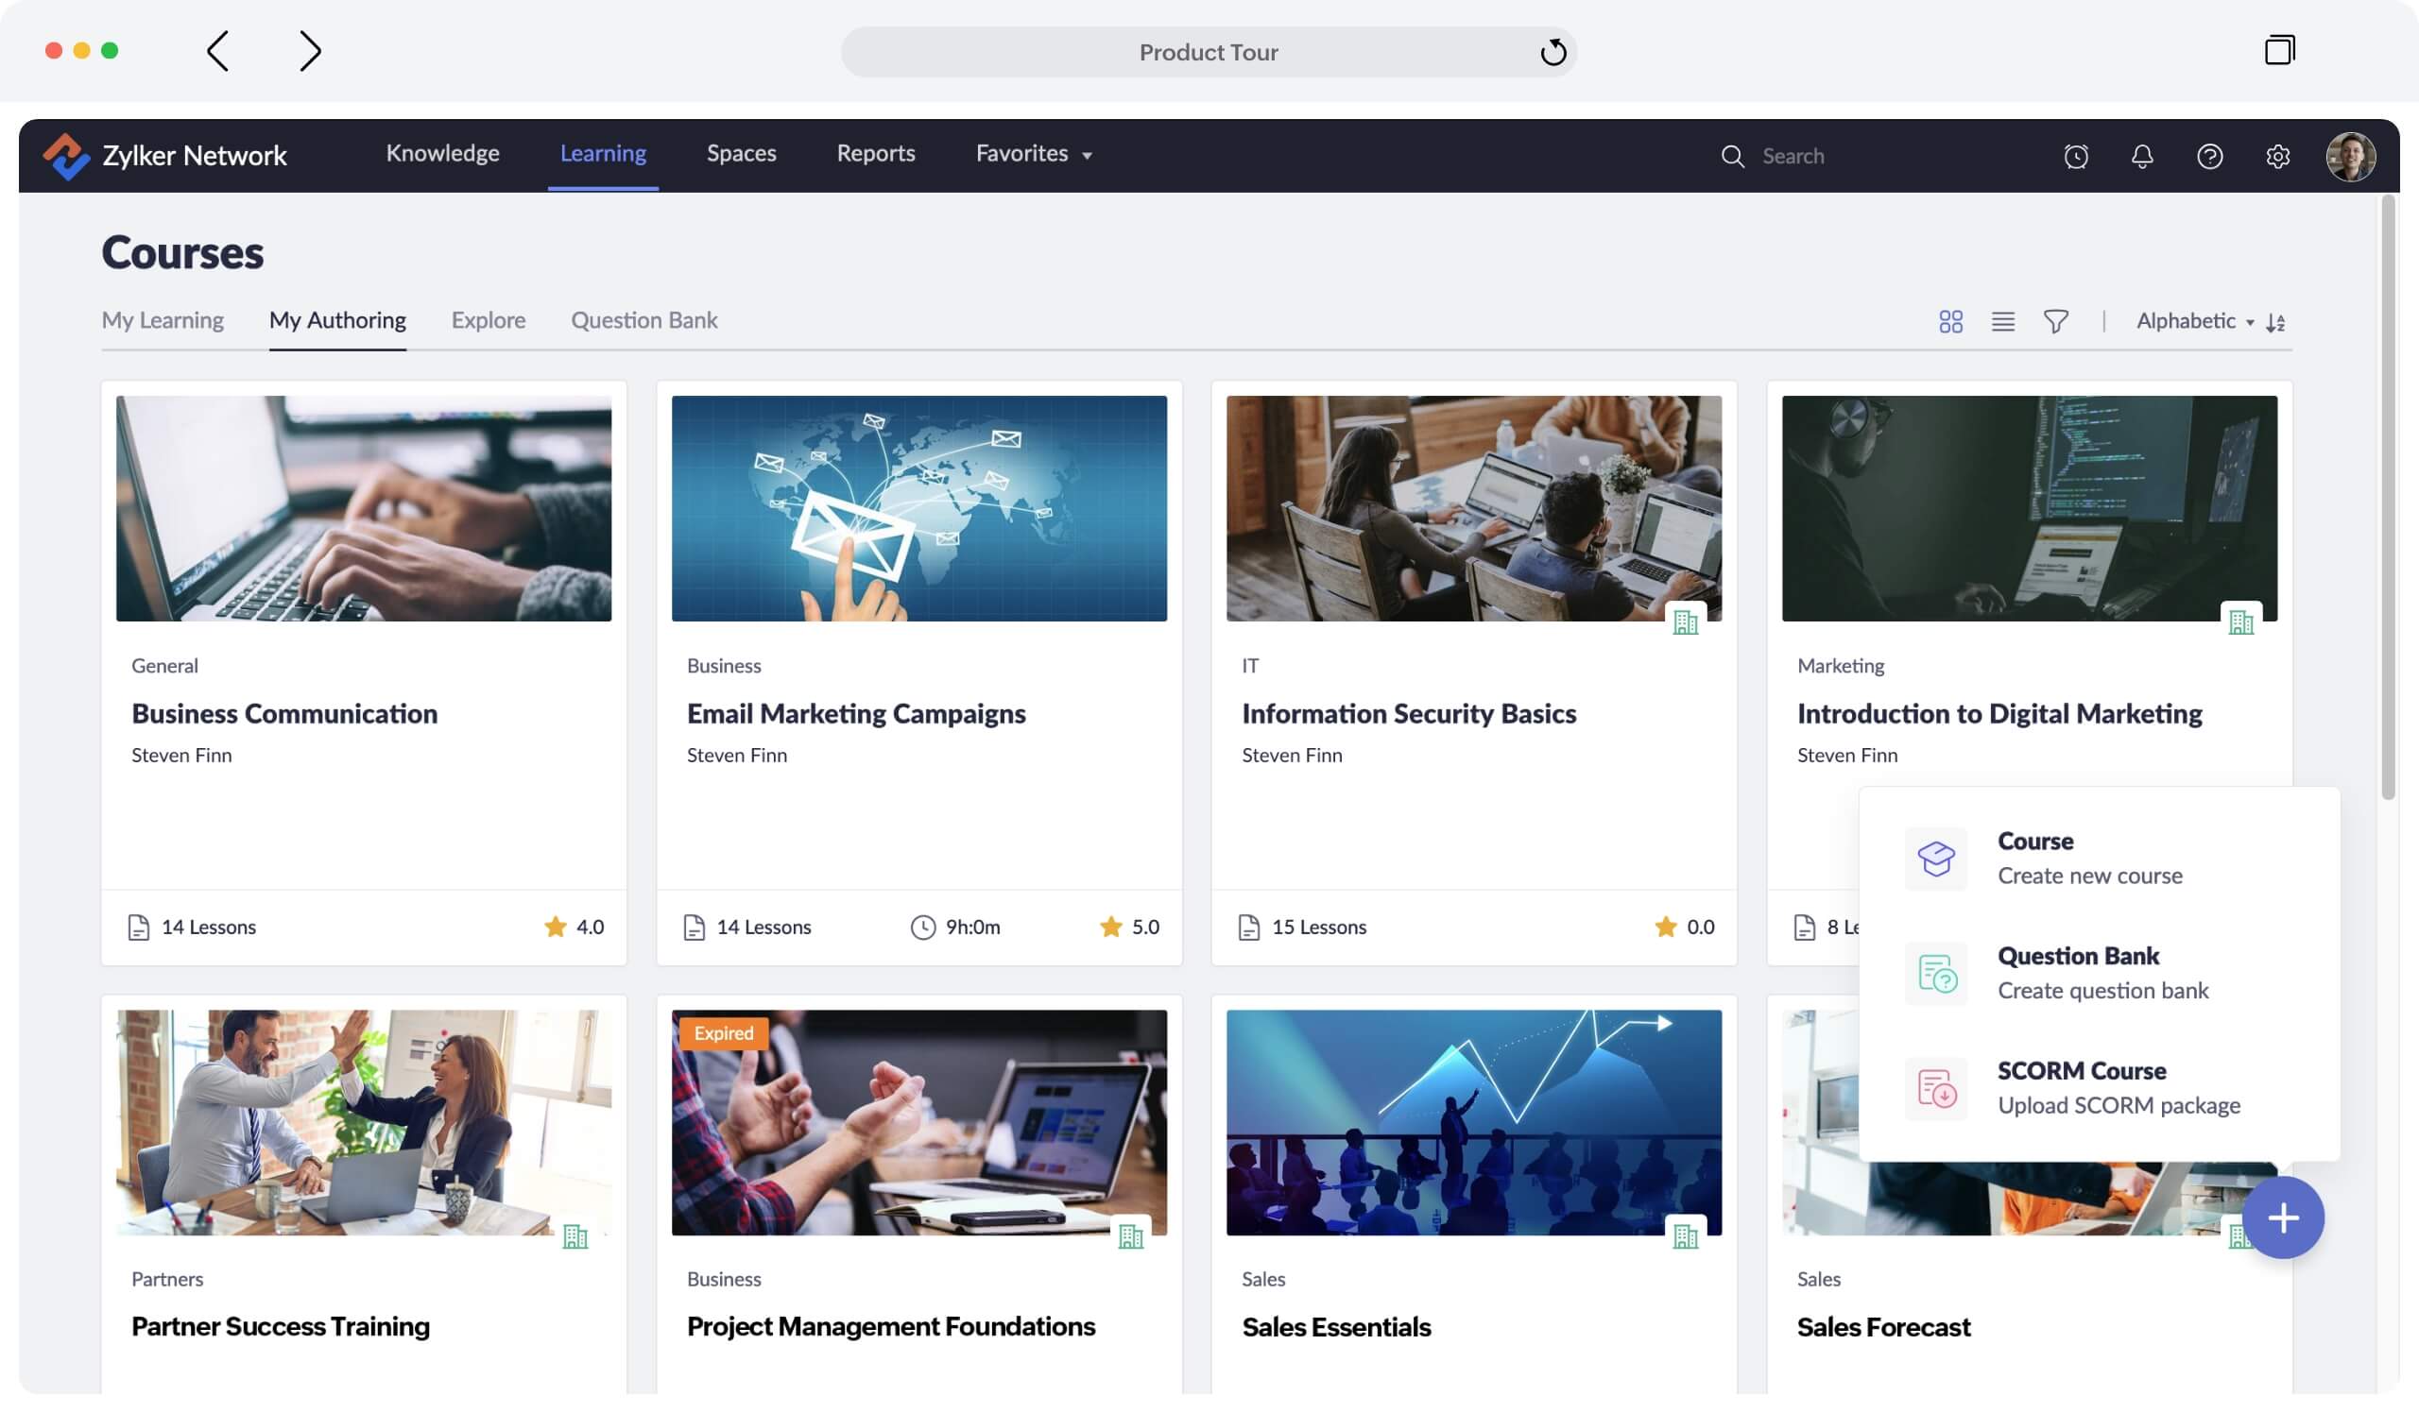The image size is (2419, 1413).
Task: Open the grid view layout icon
Action: coord(1951,322)
